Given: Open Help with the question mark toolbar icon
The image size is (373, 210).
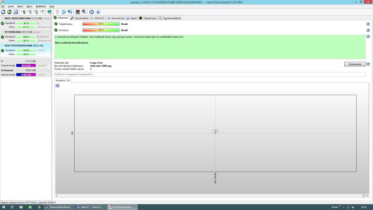Looking at the screenshot, I should 92,12.
